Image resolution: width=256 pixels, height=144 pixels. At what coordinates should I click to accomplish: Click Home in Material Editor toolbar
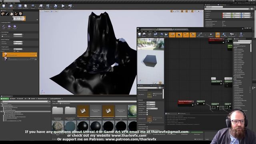(x=161, y=35)
